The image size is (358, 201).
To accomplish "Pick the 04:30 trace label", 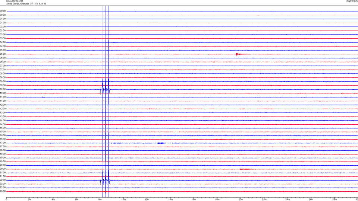I will 3,46.
